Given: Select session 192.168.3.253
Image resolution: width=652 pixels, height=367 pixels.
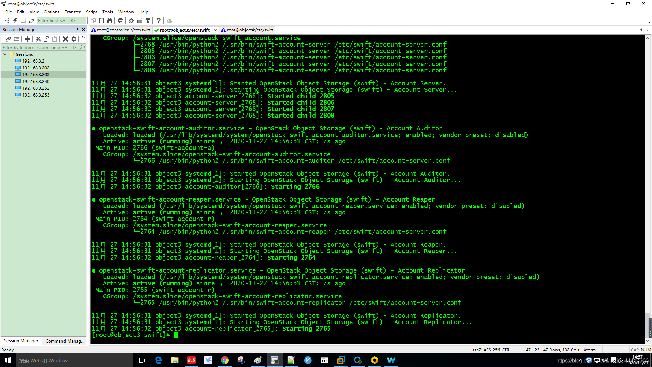Looking at the screenshot, I should [36, 95].
